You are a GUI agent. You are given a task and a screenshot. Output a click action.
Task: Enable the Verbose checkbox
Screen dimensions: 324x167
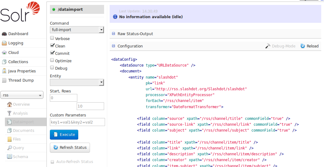click(x=52, y=39)
